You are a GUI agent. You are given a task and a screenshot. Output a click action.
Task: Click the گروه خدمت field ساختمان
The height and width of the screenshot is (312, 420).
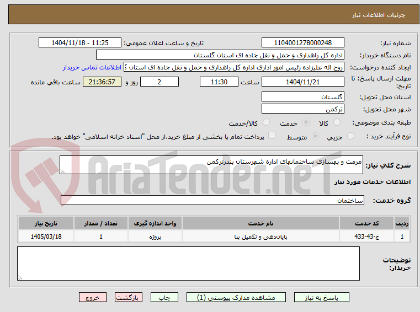(x=212, y=200)
